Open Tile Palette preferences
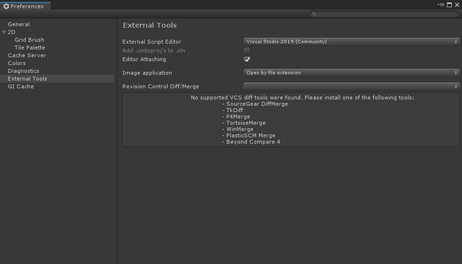The image size is (462, 264). pos(30,48)
